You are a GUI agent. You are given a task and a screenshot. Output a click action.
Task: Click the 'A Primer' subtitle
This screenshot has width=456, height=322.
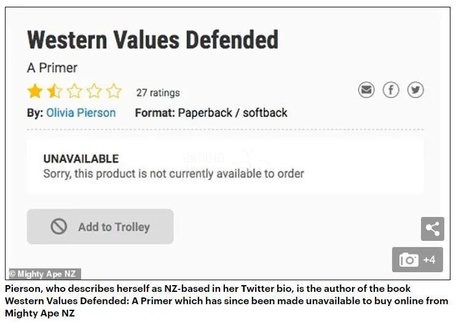(x=52, y=68)
